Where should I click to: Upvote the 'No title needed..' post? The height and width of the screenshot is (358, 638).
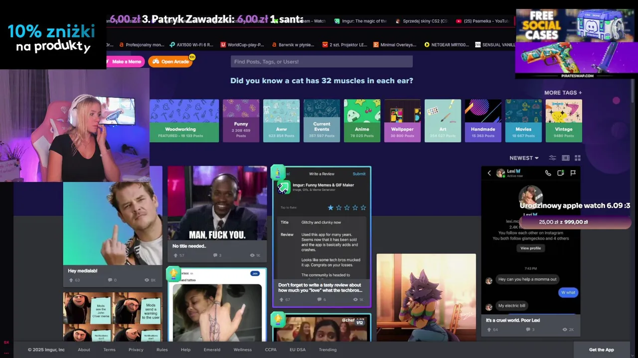(175, 255)
